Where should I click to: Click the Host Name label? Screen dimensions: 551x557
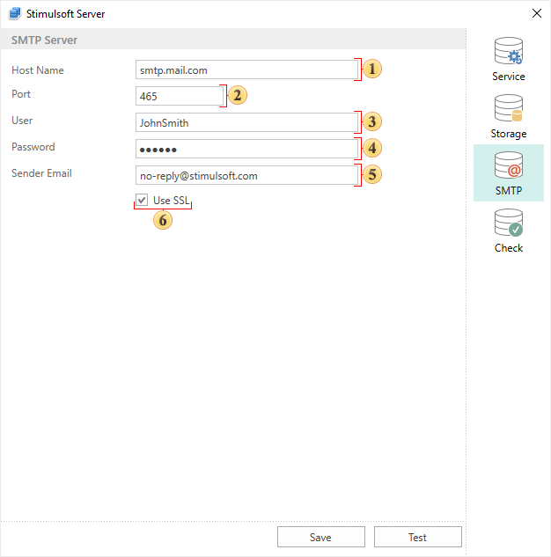click(38, 70)
